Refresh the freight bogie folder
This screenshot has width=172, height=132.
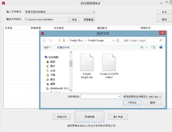pos(118,40)
